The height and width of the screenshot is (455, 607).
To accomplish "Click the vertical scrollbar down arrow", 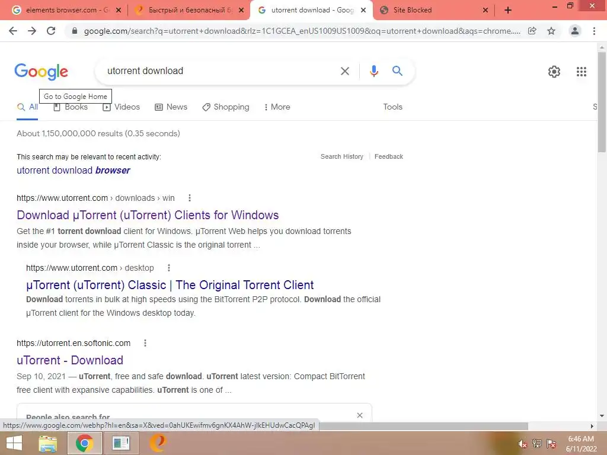I will (x=602, y=416).
